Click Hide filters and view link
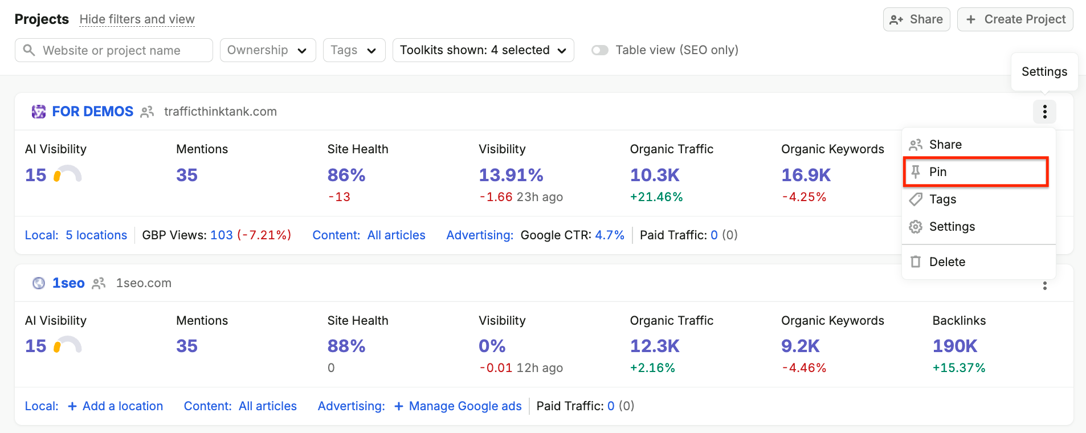Viewport: 1086px width, 433px height. tap(137, 19)
